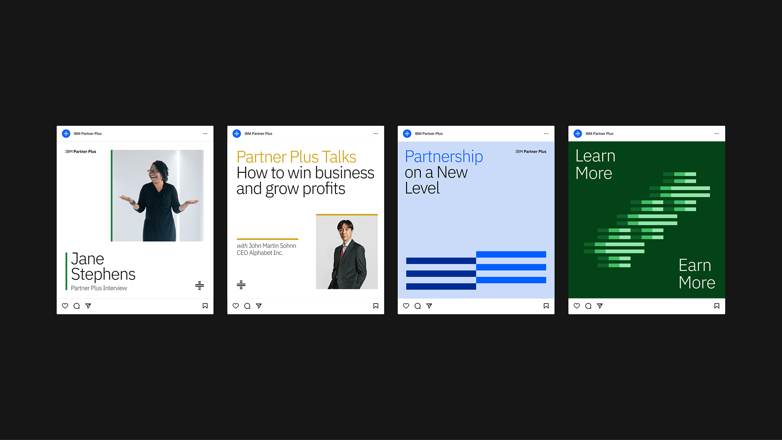This screenshot has height=440, width=782.
Task: Open the three-dot menu on Learn More post
Action: click(717, 134)
